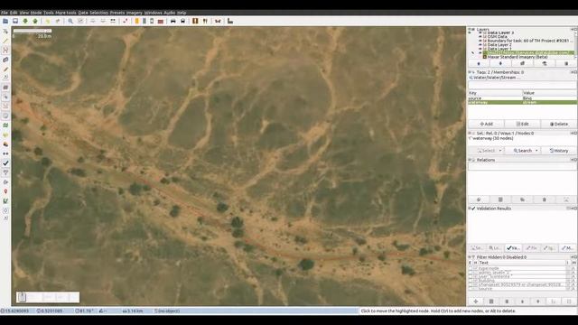Open the File menu
The image size is (578, 325).
pos(4,13)
